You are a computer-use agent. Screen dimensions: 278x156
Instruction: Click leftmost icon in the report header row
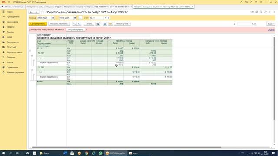point(252,12)
